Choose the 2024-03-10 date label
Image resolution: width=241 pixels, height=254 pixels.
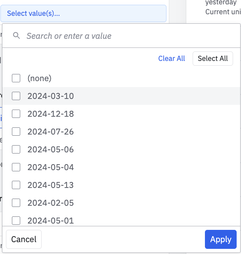pyautogui.click(x=51, y=96)
